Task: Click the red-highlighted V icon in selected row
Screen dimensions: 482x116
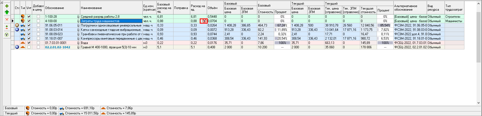Action: (204, 21)
